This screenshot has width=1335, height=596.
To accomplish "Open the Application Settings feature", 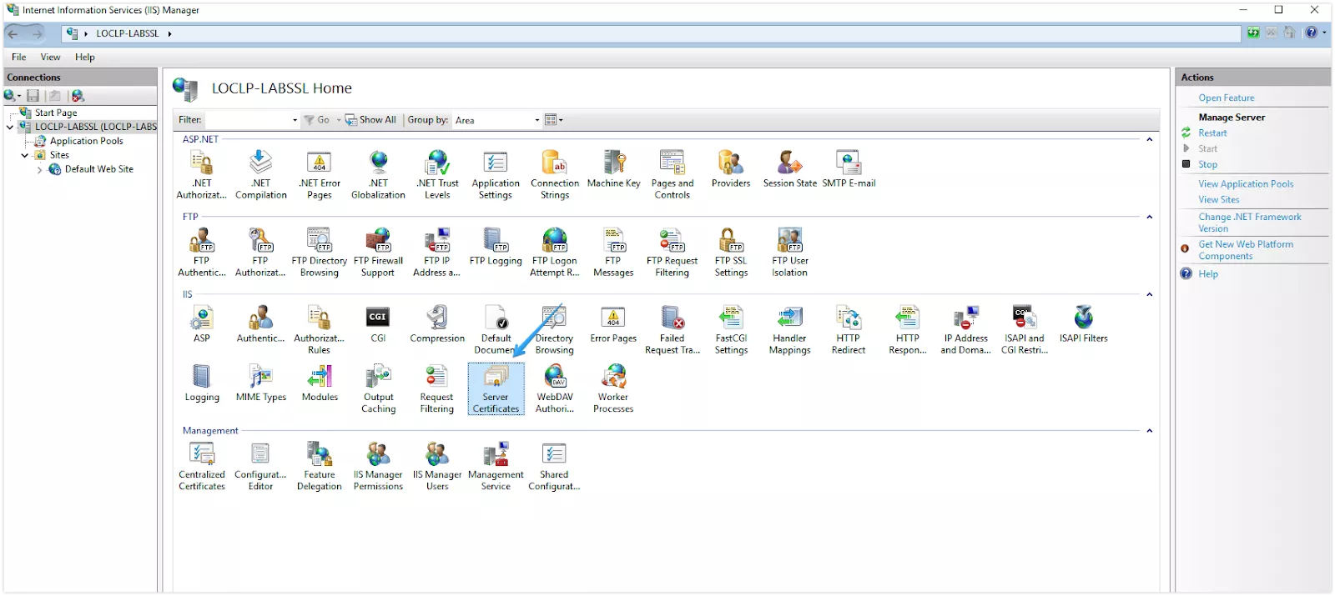I will (496, 175).
